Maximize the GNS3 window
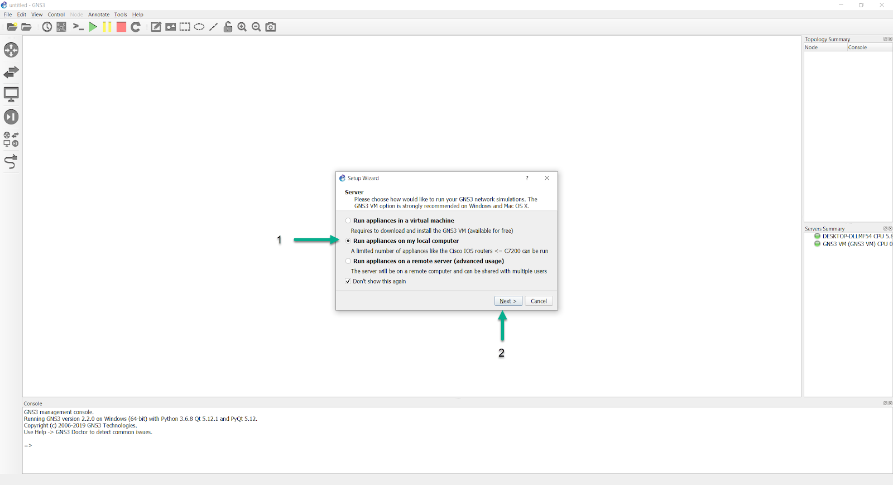This screenshot has width=893, height=485. point(861,5)
